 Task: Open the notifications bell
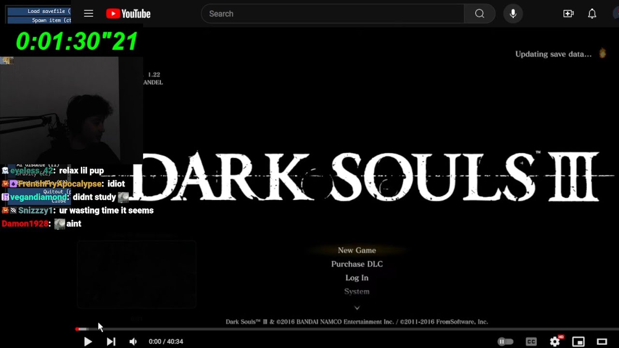(x=592, y=14)
